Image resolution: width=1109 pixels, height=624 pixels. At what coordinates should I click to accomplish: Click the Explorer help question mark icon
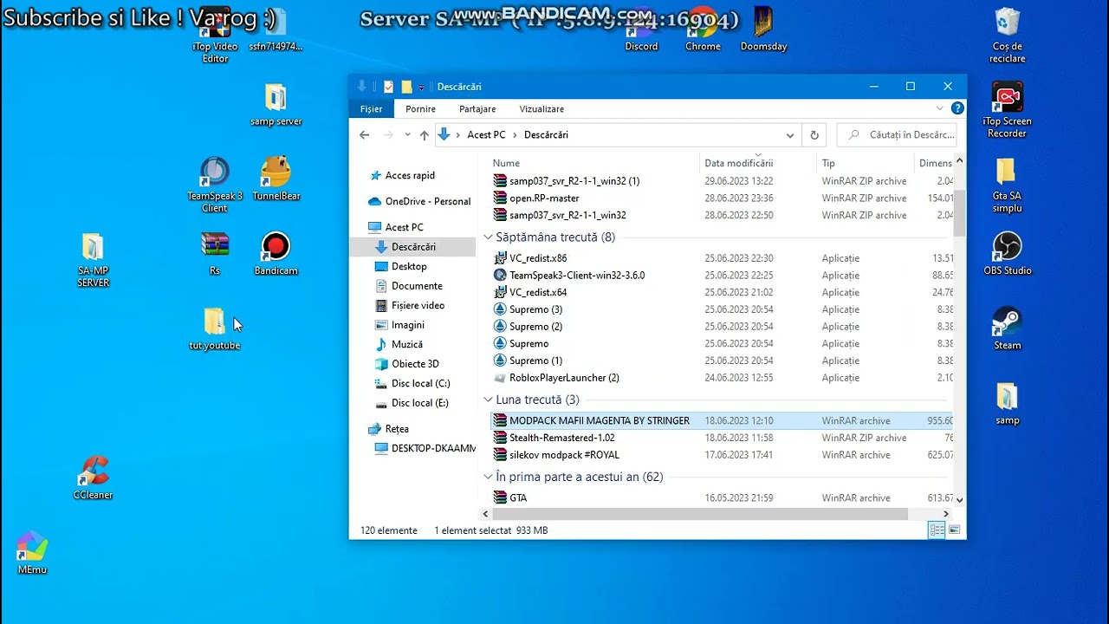pyautogui.click(x=957, y=108)
